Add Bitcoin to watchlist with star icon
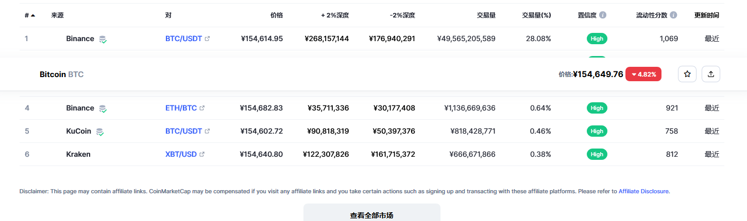 tap(687, 74)
